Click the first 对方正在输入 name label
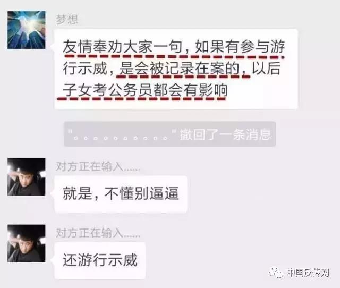 (98, 166)
